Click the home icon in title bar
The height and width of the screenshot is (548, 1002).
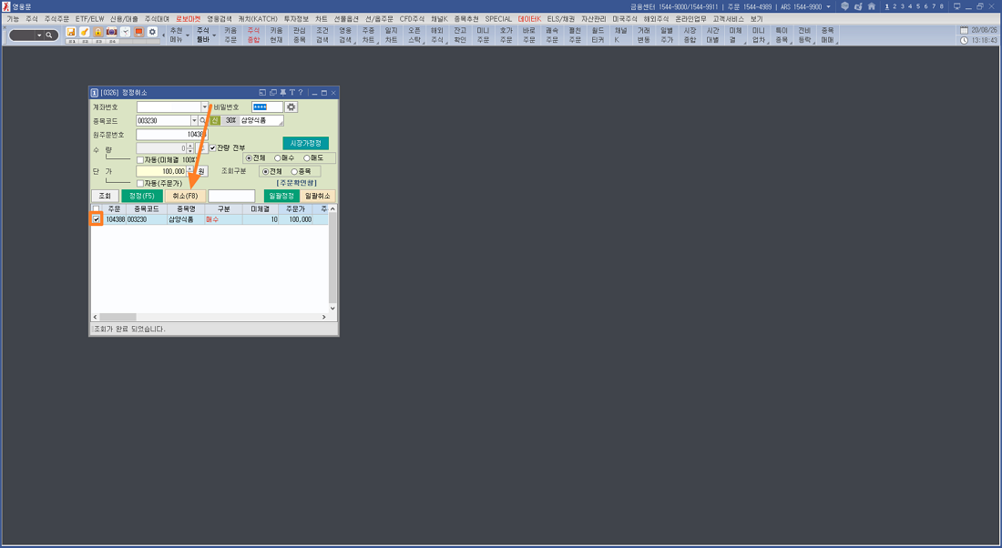click(871, 6)
